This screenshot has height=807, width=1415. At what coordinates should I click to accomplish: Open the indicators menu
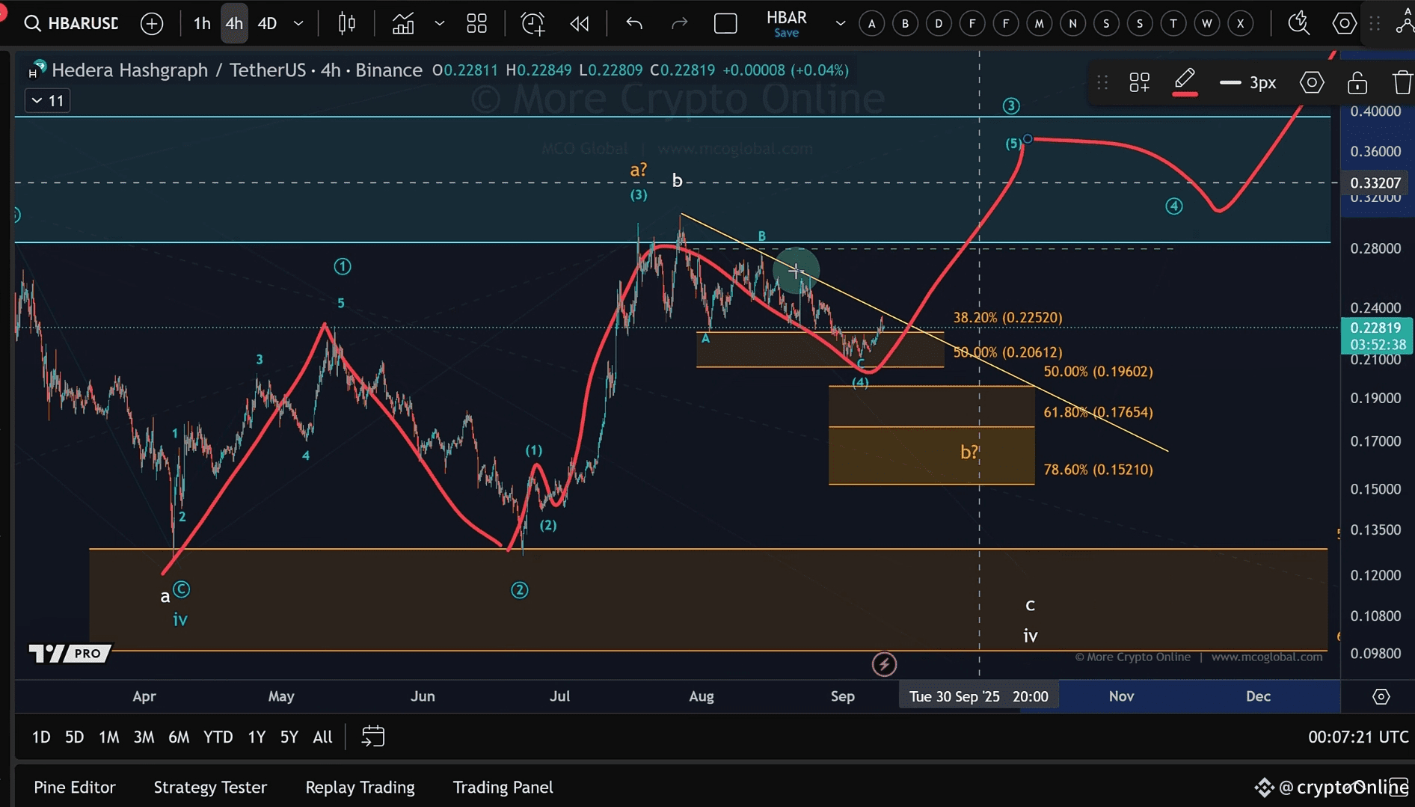point(404,23)
